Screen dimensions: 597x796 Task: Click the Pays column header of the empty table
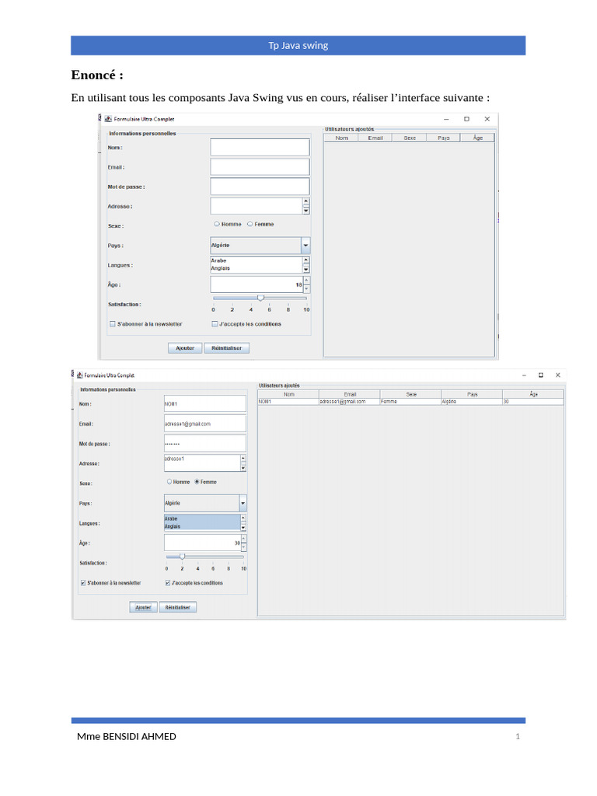pos(443,138)
